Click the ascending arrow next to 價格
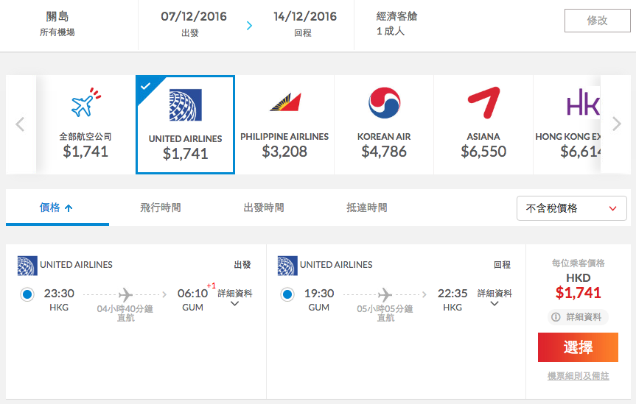 pyautogui.click(x=69, y=208)
